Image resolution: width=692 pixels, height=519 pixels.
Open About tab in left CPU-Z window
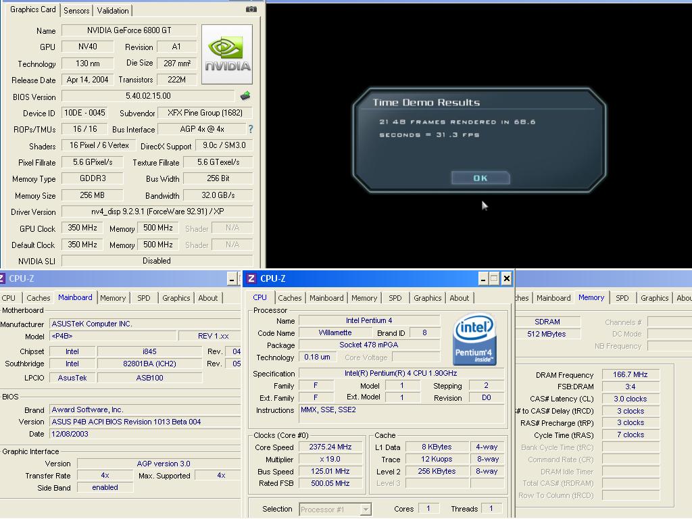coord(208,298)
